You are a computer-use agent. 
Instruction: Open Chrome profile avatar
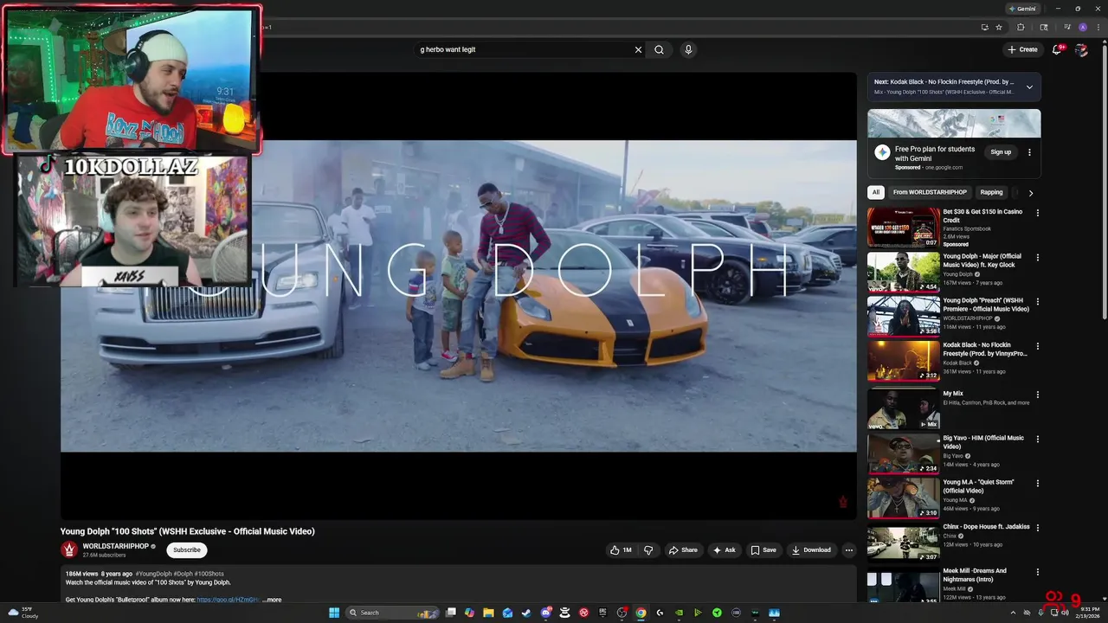[1082, 27]
